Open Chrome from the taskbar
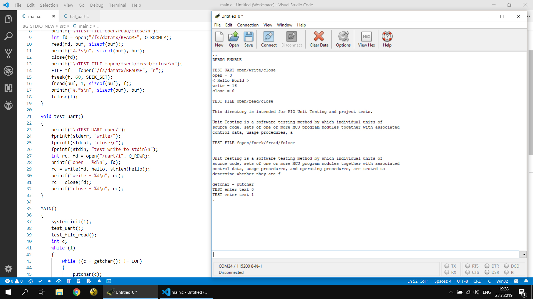The image size is (533, 299). (x=77, y=292)
